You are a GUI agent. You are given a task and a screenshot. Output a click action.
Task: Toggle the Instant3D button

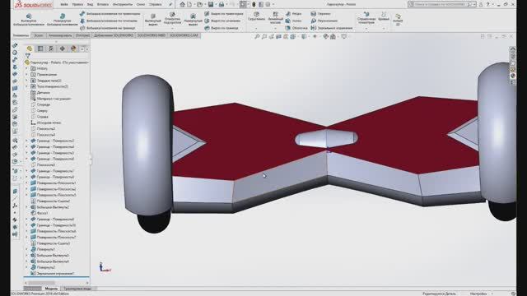coord(398,19)
